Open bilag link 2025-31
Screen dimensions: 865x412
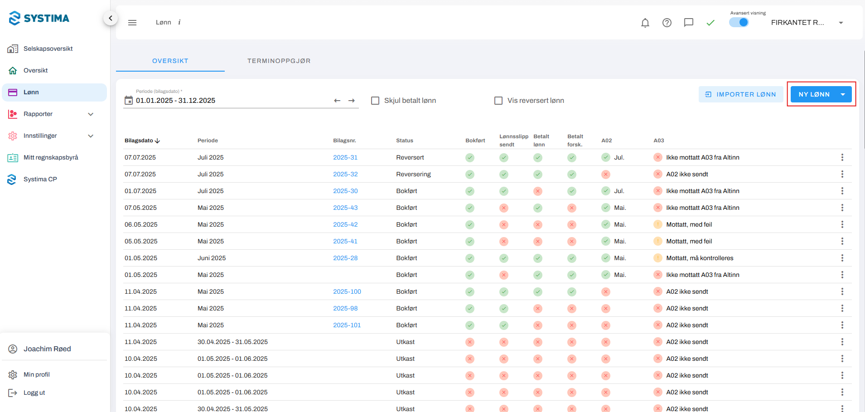tap(345, 157)
